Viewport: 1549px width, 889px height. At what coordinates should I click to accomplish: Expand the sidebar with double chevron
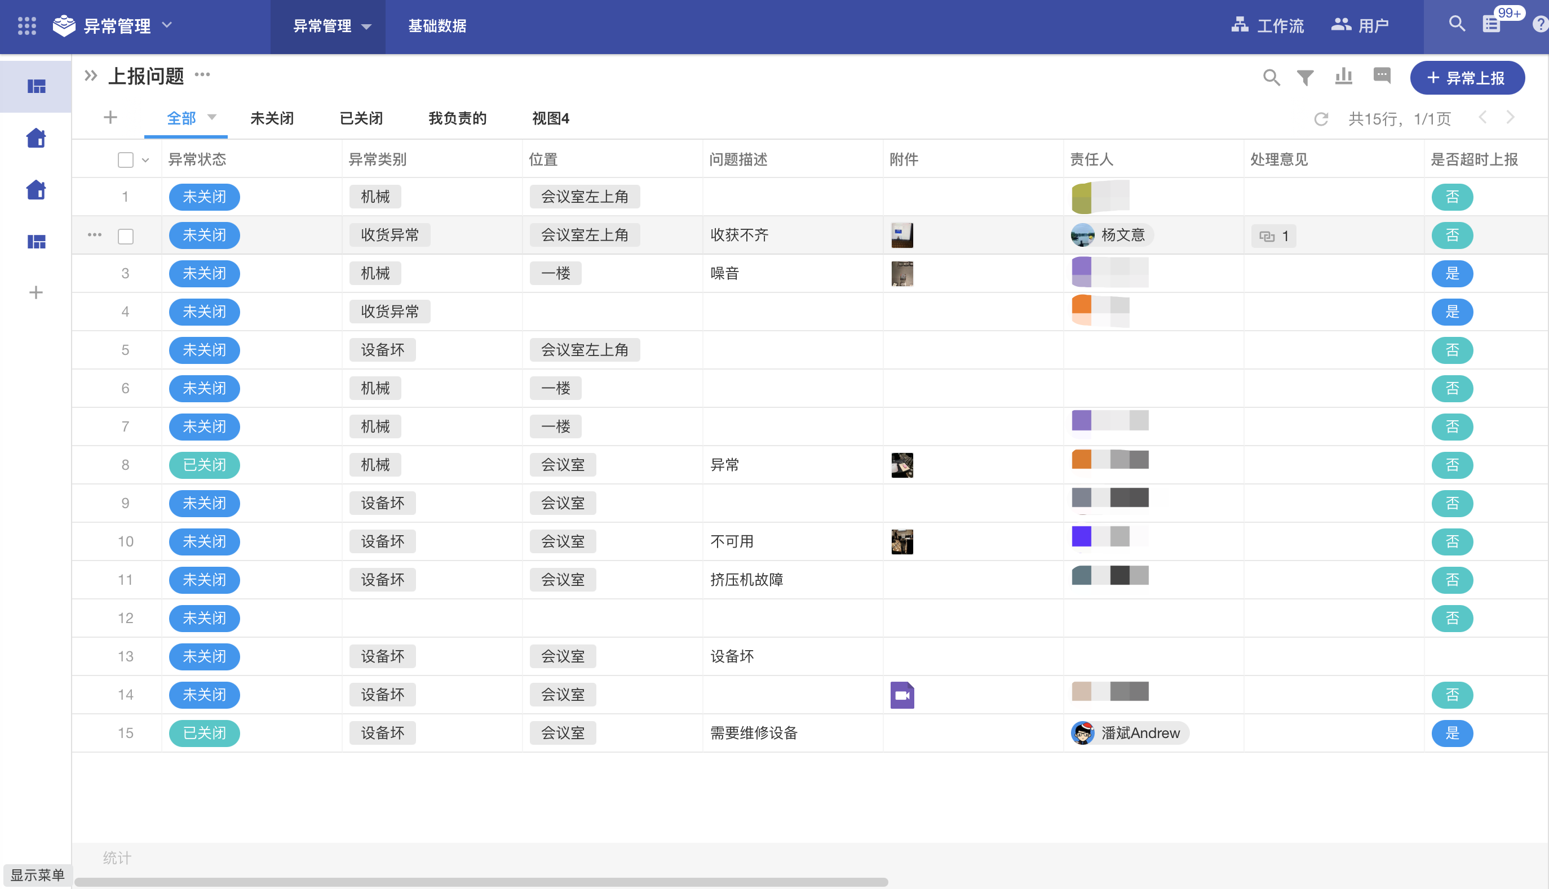point(91,75)
